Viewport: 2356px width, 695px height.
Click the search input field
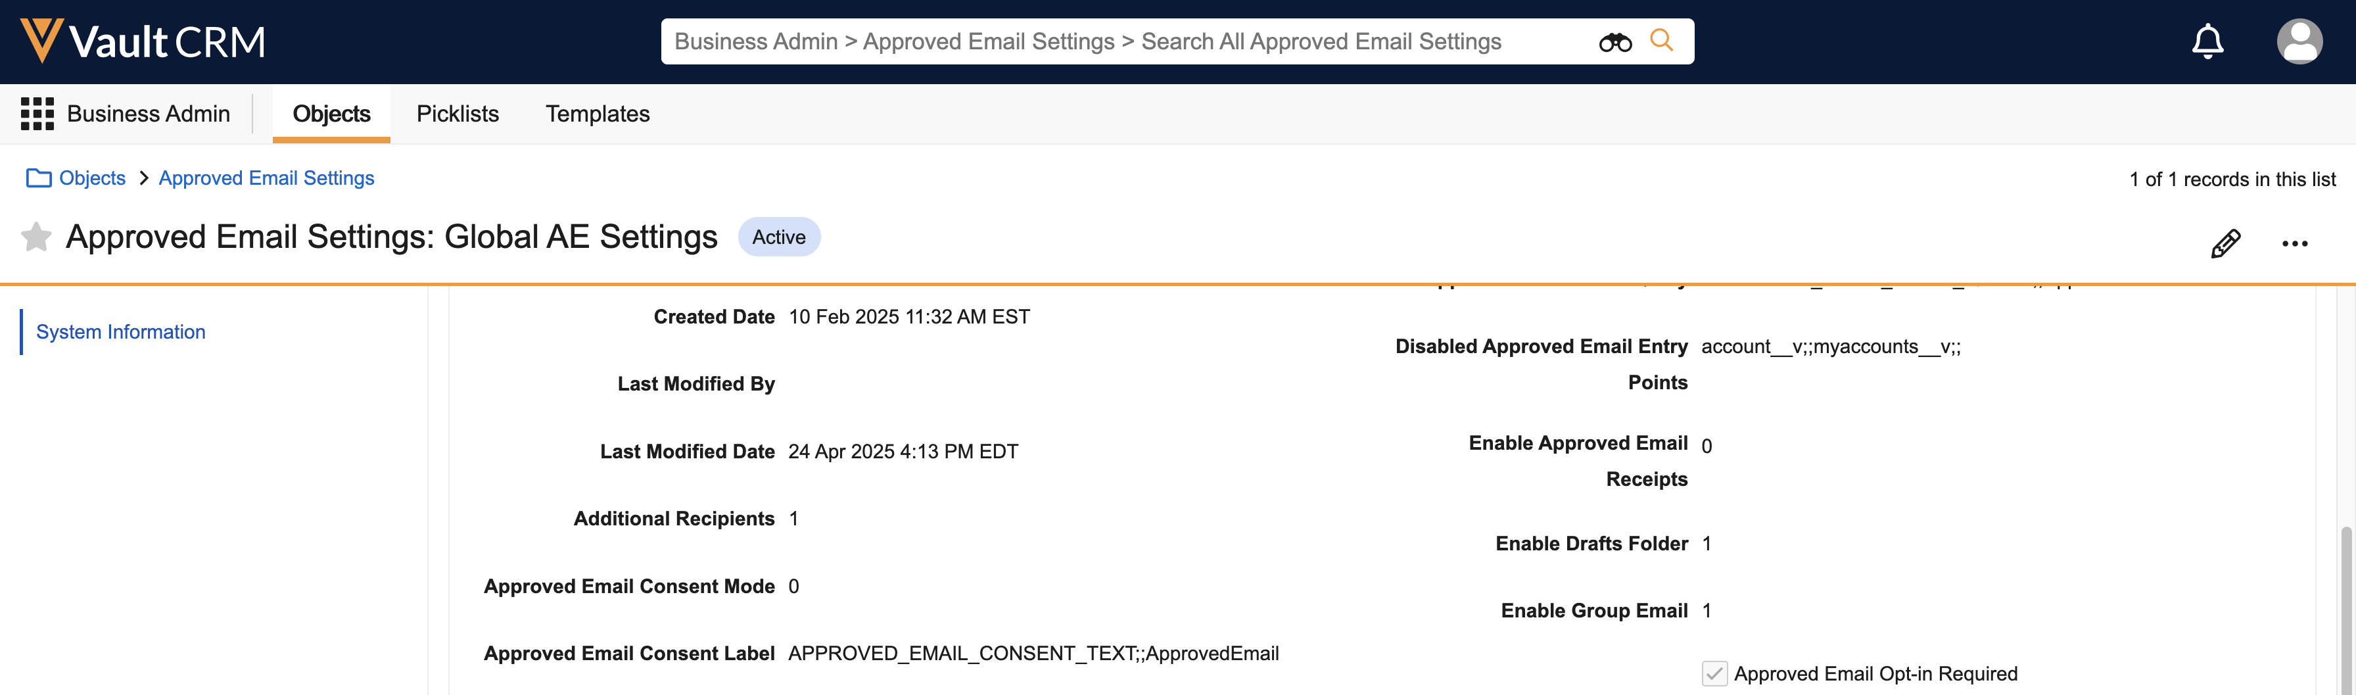pyautogui.click(x=1125, y=41)
